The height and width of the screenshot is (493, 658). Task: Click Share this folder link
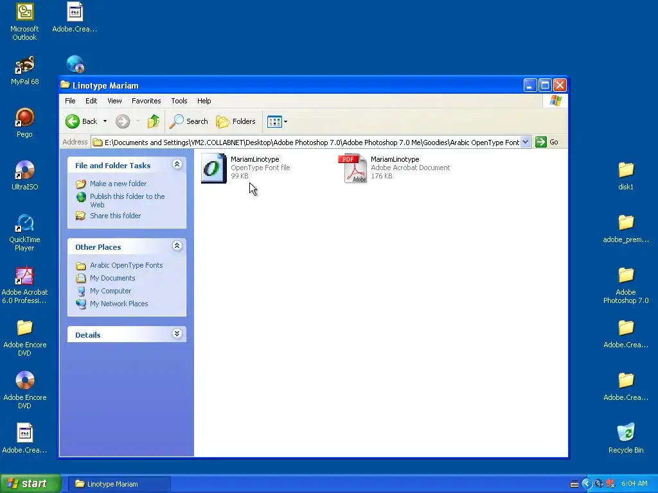(x=116, y=216)
